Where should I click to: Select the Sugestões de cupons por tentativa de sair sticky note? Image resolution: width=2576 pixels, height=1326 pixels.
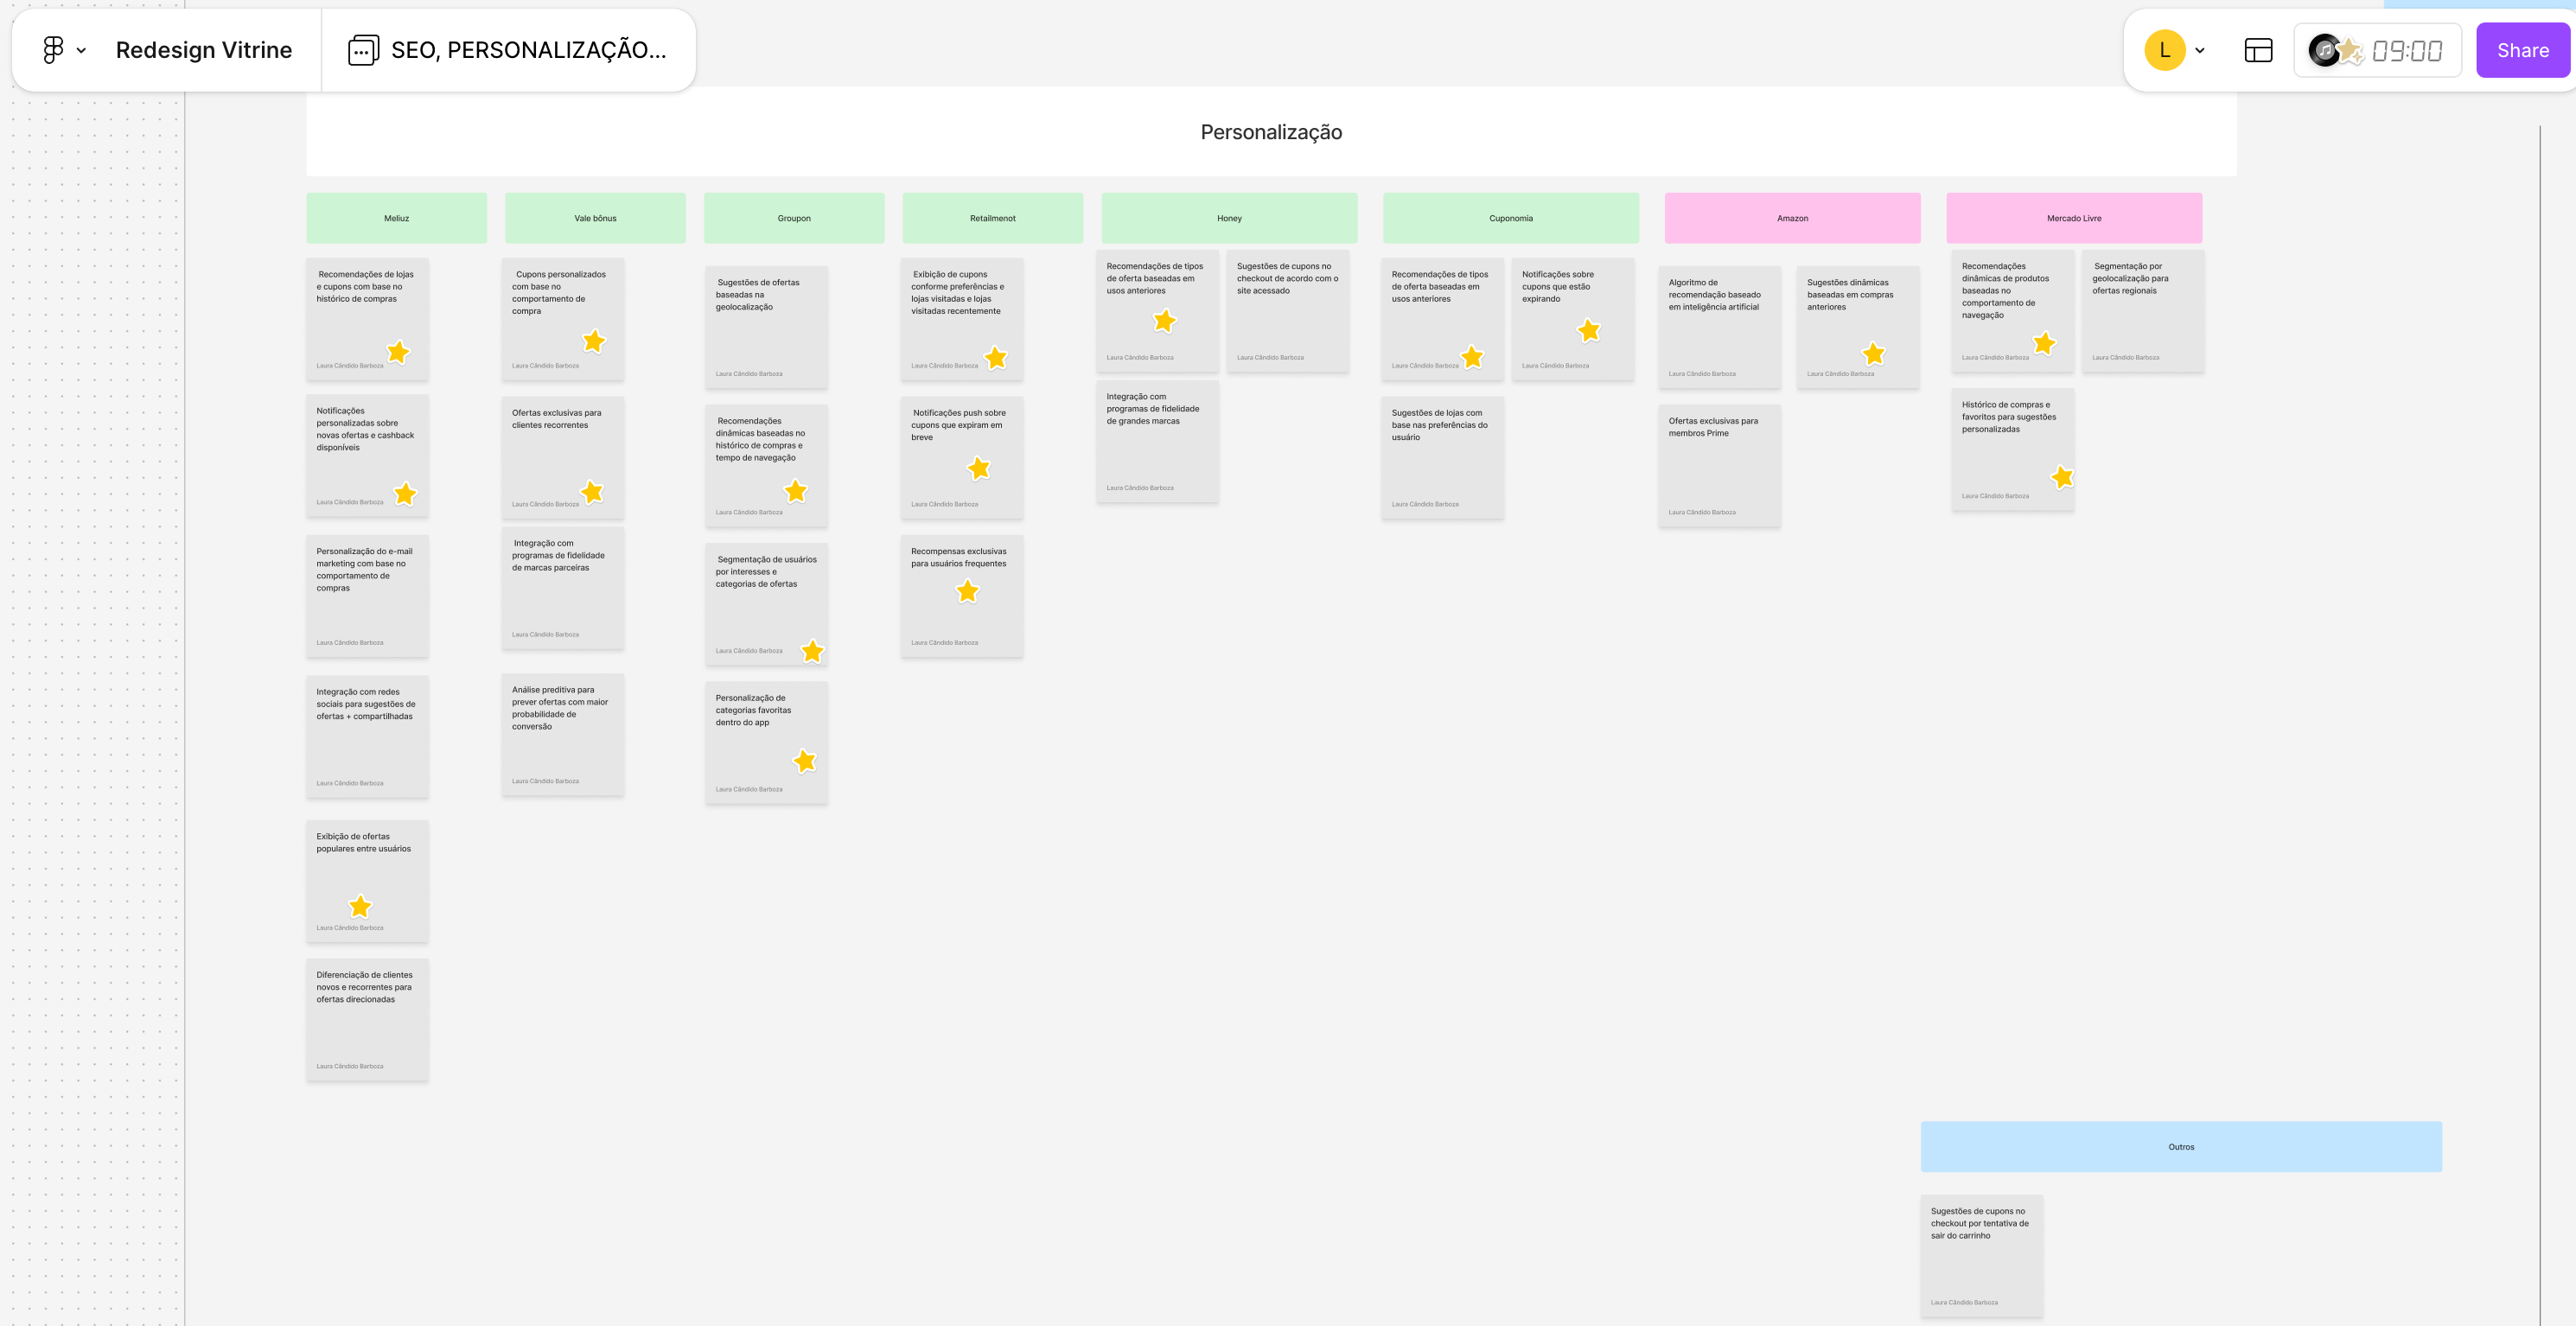[1981, 1256]
